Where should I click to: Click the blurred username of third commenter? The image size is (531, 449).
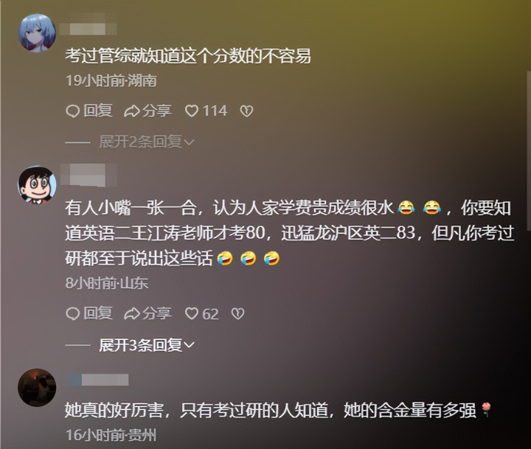[x=99, y=380]
